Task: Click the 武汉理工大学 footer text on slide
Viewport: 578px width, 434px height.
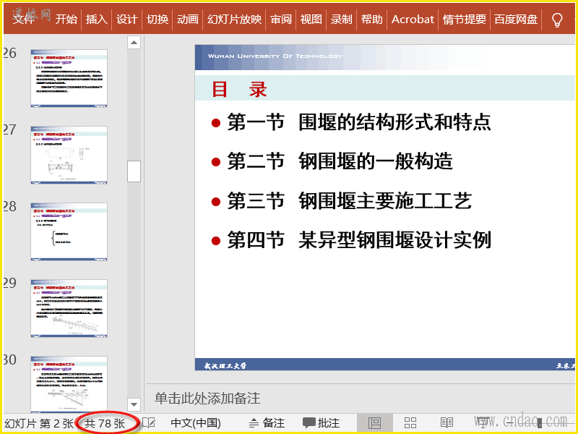Action: click(x=225, y=366)
